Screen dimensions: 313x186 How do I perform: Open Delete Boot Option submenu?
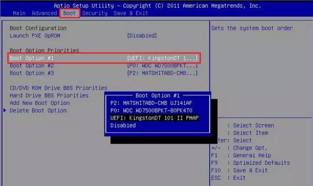(38, 111)
